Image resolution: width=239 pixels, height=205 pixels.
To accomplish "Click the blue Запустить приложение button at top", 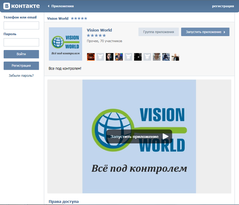I will [205, 32].
